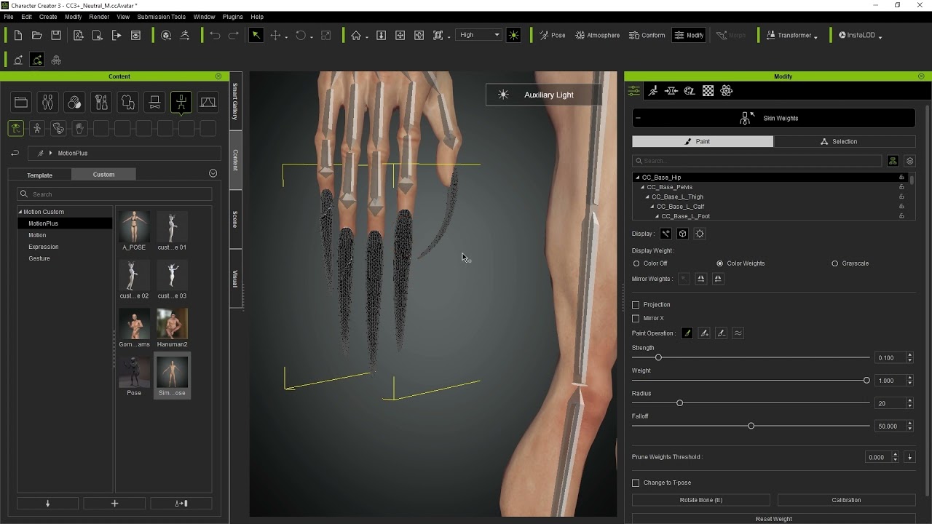Open the High quality dropdown
This screenshot has width=932, height=524.
479,35
